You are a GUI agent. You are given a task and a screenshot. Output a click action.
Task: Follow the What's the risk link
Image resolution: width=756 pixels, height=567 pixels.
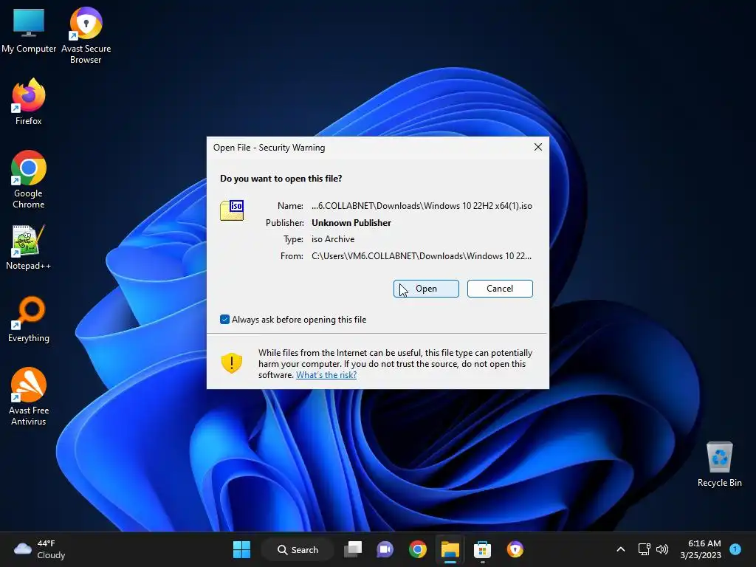tap(326, 375)
